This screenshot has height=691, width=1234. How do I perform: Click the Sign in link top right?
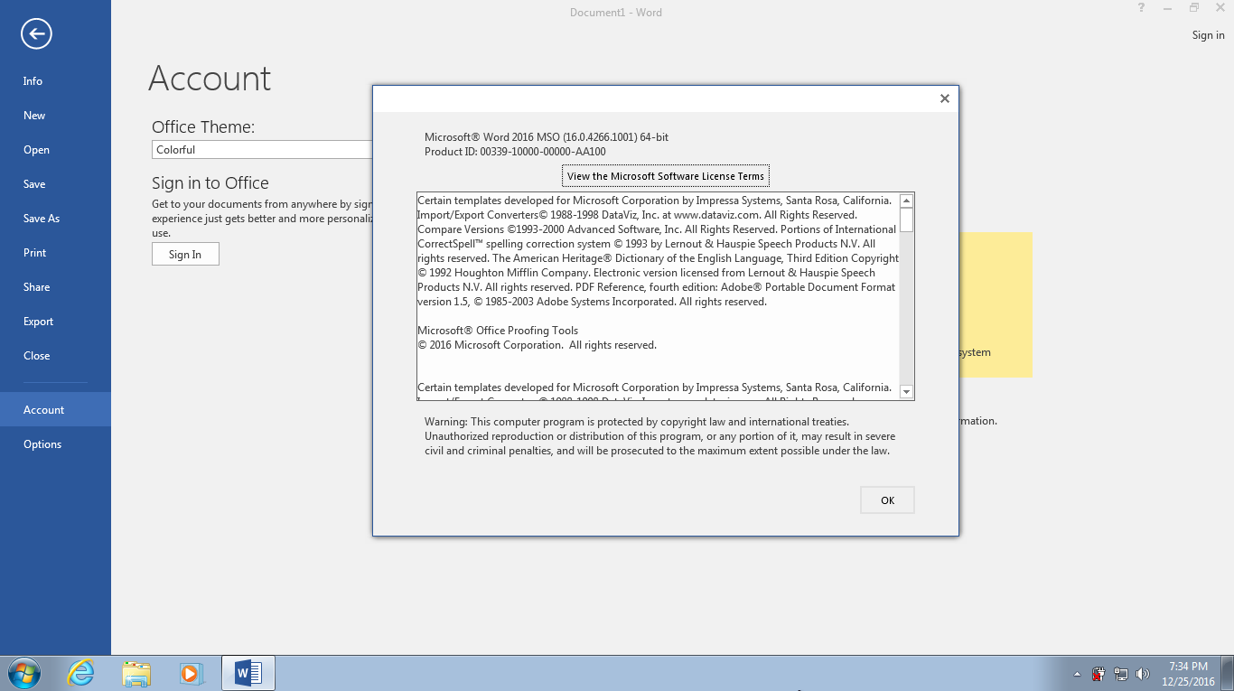click(1208, 35)
